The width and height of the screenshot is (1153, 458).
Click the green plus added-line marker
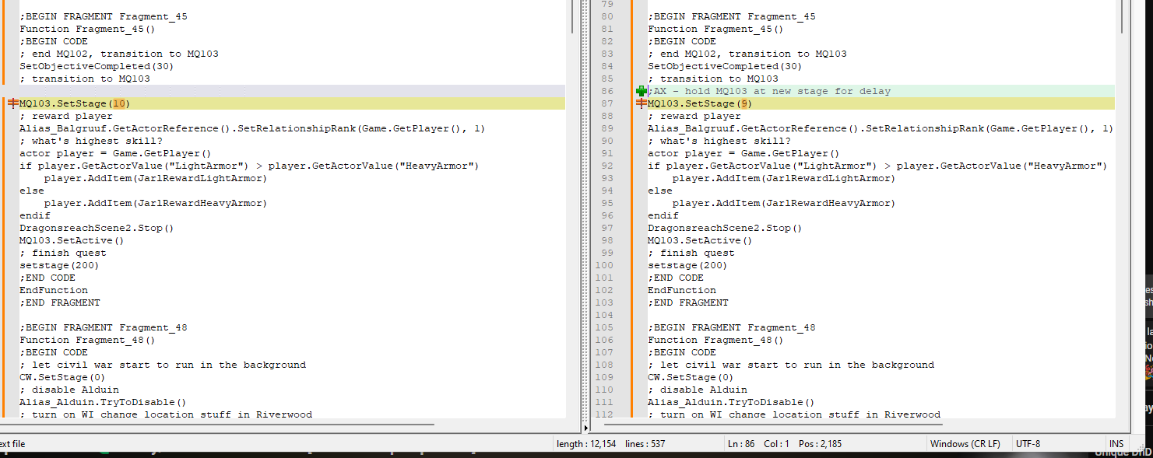pyautogui.click(x=641, y=91)
